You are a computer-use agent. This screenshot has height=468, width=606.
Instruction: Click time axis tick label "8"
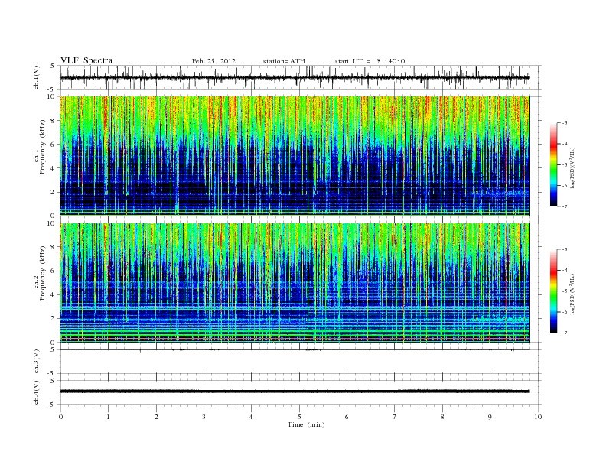(x=442, y=417)
